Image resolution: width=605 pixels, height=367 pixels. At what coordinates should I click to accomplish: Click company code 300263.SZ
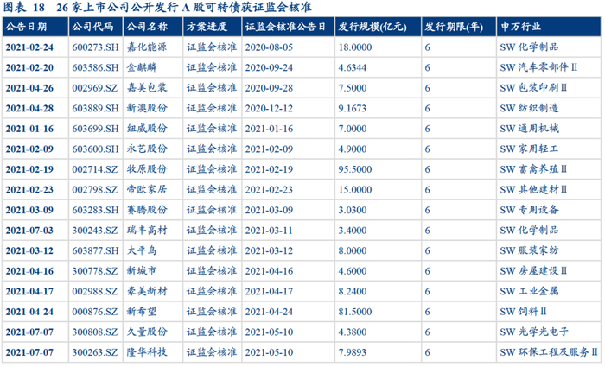tap(94, 352)
